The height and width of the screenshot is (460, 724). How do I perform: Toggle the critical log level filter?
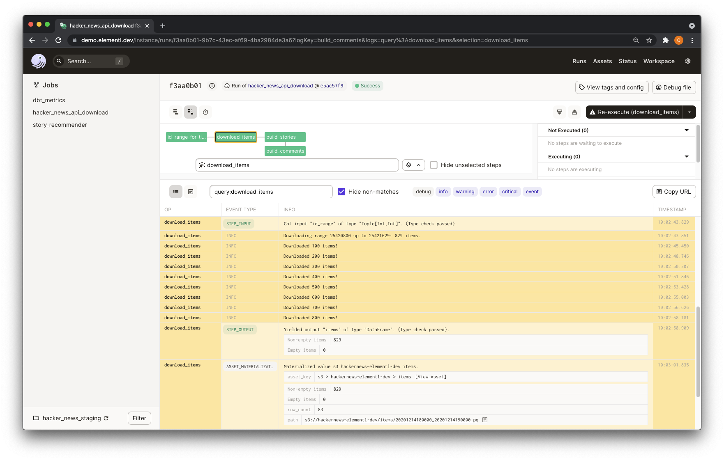point(510,192)
